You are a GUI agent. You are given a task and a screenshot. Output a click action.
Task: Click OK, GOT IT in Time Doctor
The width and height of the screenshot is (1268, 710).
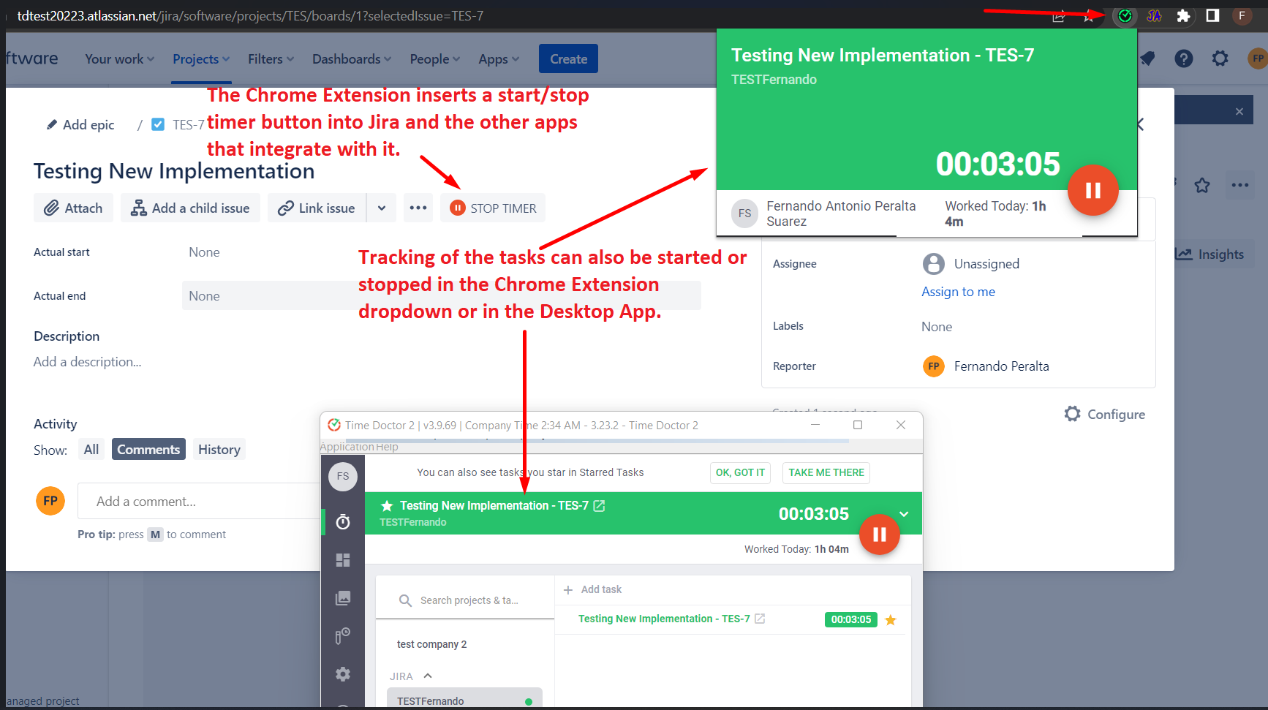click(x=740, y=473)
